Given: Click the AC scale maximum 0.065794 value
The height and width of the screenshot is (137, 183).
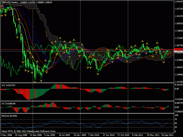Looking at the screenshot, I should 179,103.
